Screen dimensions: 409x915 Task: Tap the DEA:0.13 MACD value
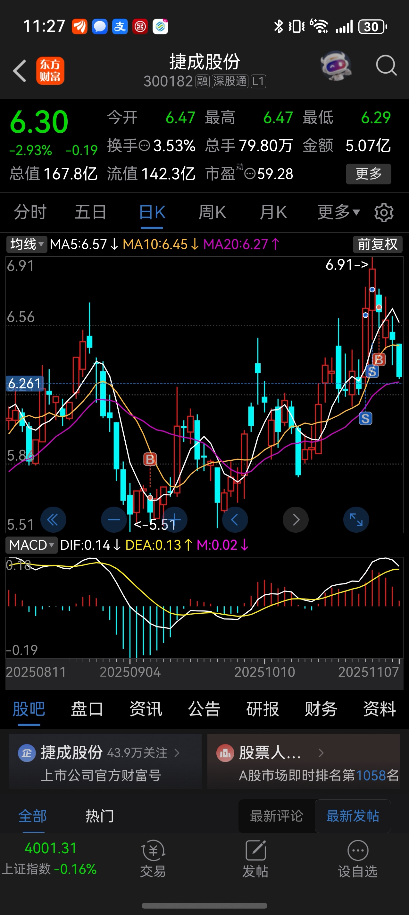pos(159,545)
